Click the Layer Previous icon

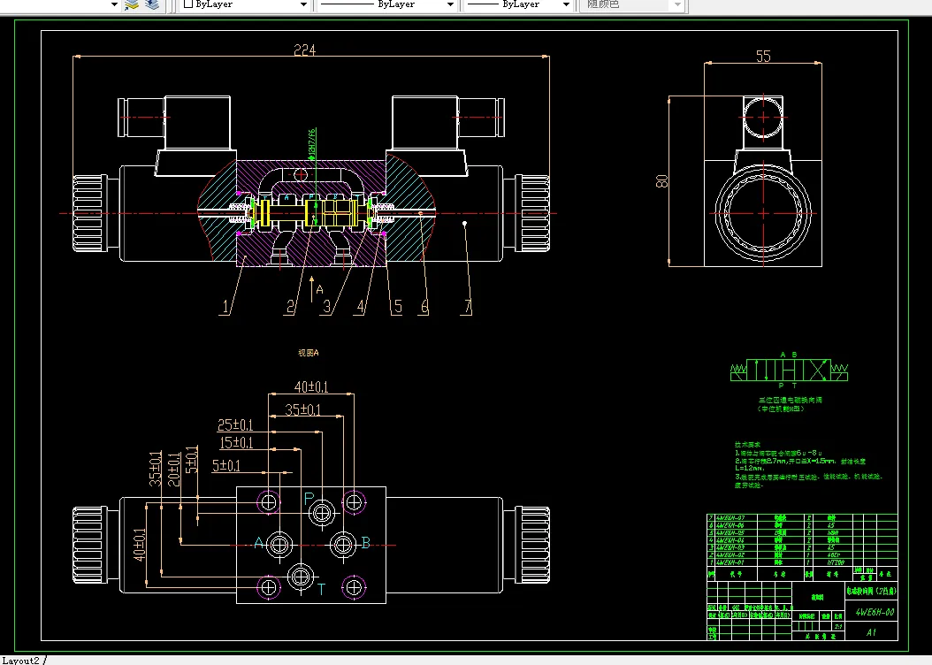pos(152,4)
